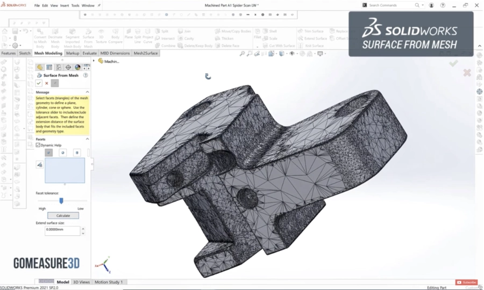This screenshot has height=290, width=484.
Task: Click the user account icon in title bar
Action: [431, 5]
